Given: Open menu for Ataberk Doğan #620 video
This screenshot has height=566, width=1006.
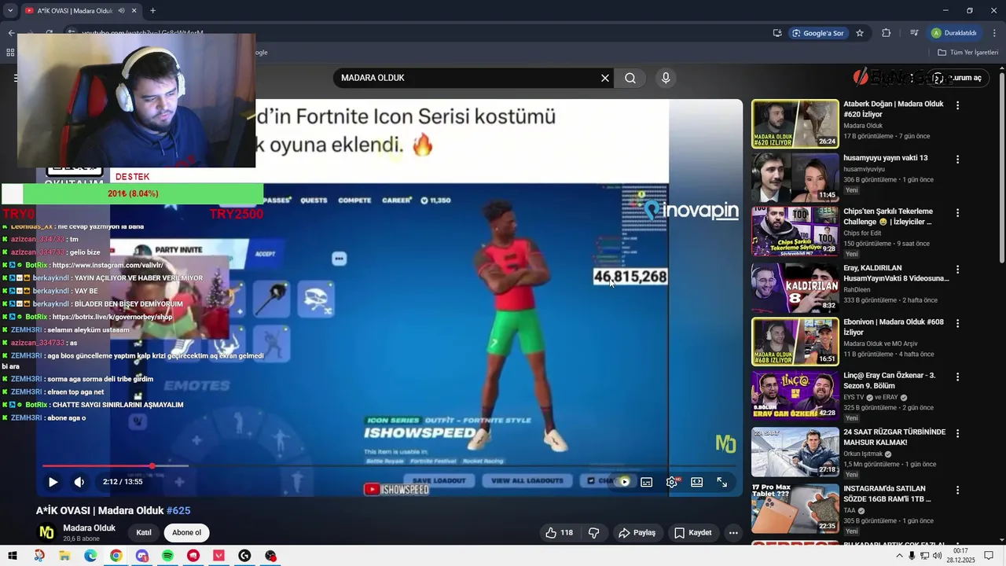Looking at the screenshot, I should (x=957, y=105).
